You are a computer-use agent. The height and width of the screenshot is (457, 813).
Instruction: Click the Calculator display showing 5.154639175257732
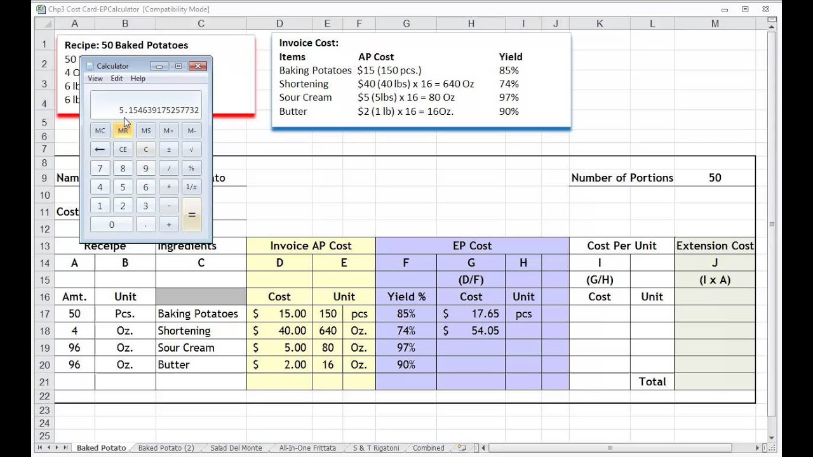[x=145, y=105]
